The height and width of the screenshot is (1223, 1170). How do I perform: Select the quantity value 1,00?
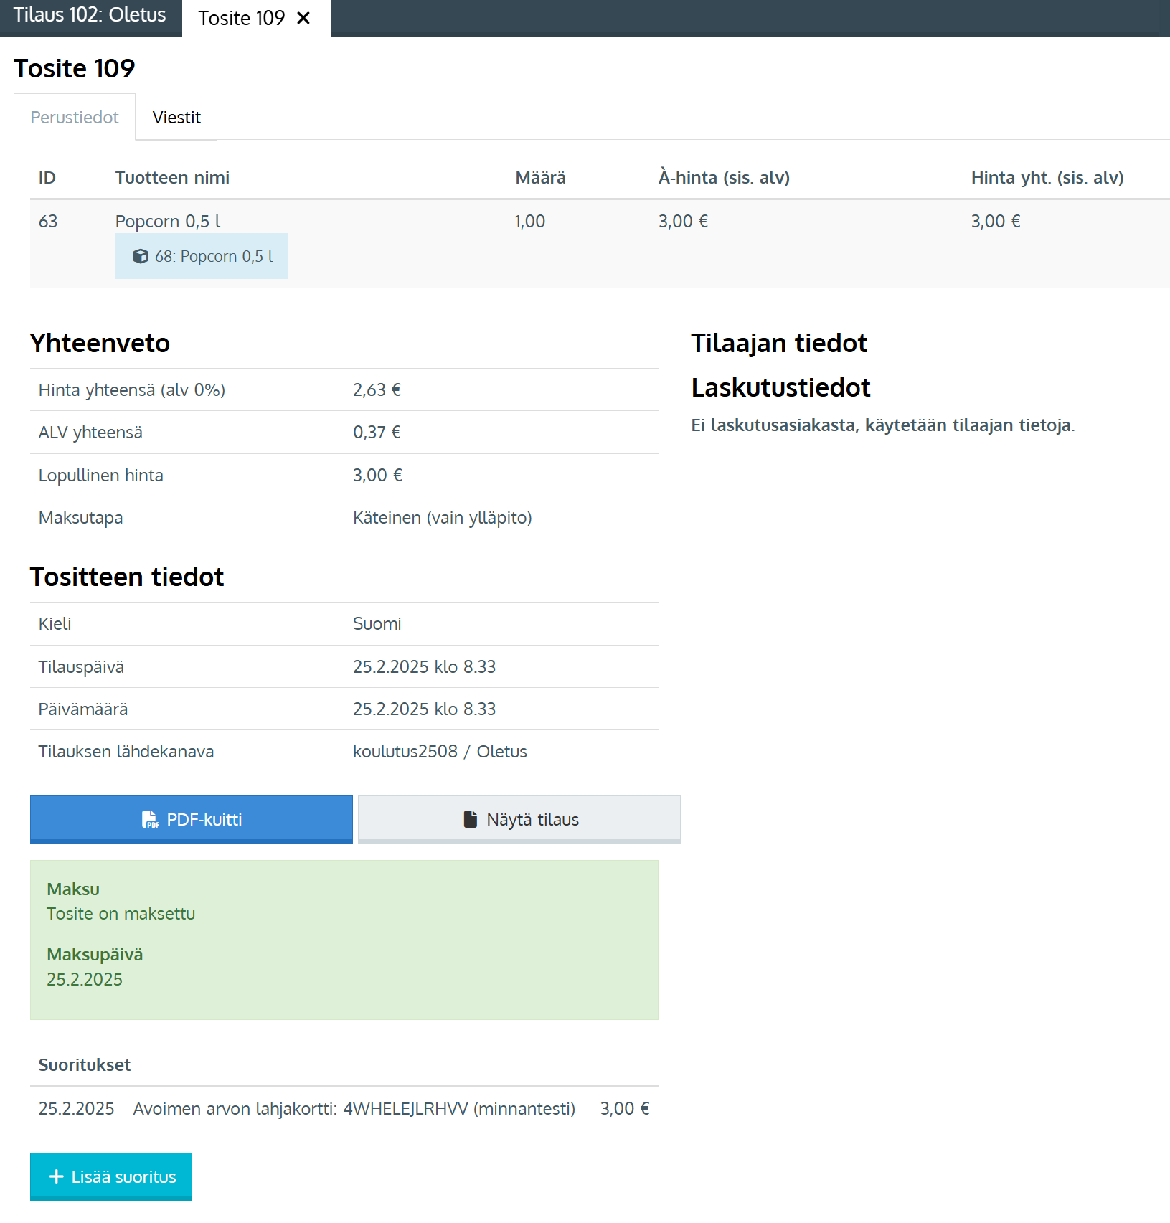click(x=530, y=221)
